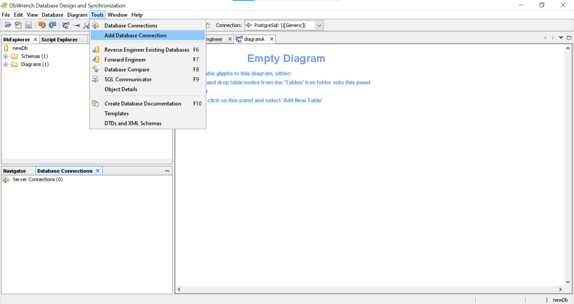Choose Create Database Documentation
The height and width of the screenshot is (304, 574).
[148, 103]
